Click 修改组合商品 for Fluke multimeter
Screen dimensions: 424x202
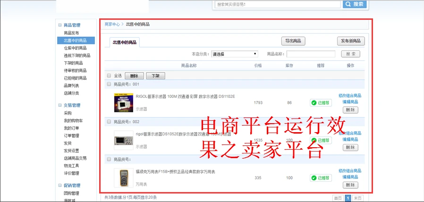pyautogui.click(x=350, y=171)
